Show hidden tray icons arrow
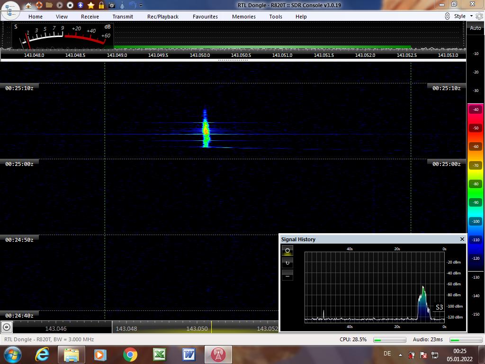The image size is (485, 364). [x=400, y=355]
